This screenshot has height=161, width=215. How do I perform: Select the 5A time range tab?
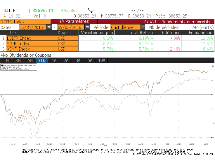point(90,60)
